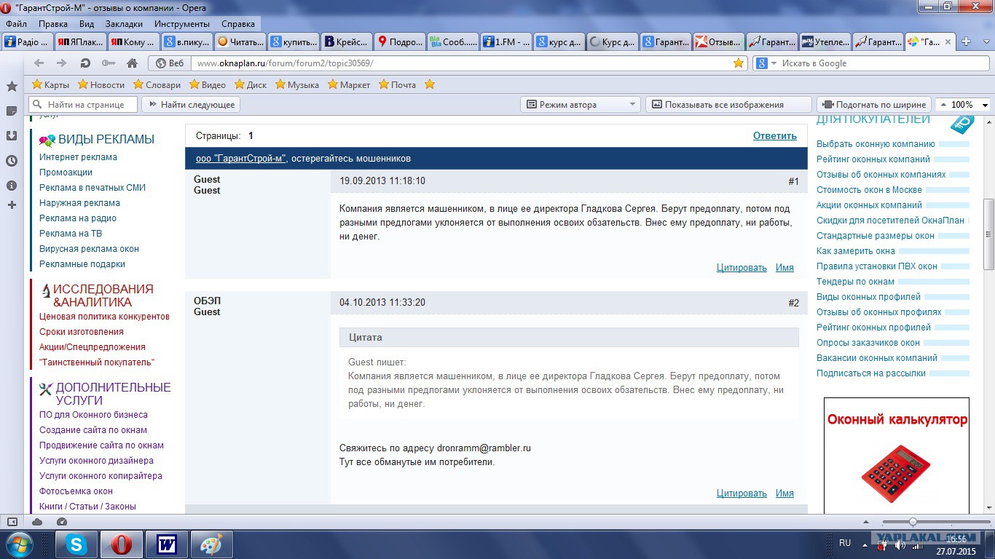Open Ценовая политика конкурентов link
Viewport: 995px width, 559px height.
[x=104, y=316]
